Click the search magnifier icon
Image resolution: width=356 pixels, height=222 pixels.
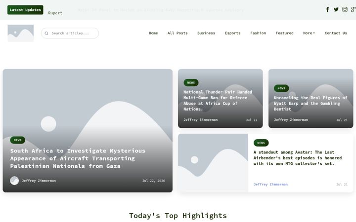point(46,34)
